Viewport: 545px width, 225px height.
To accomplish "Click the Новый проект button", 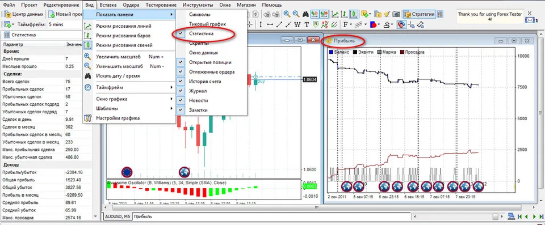I will (65, 14).
